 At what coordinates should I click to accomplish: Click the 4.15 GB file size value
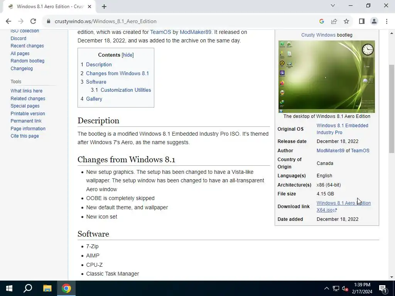click(325, 194)
